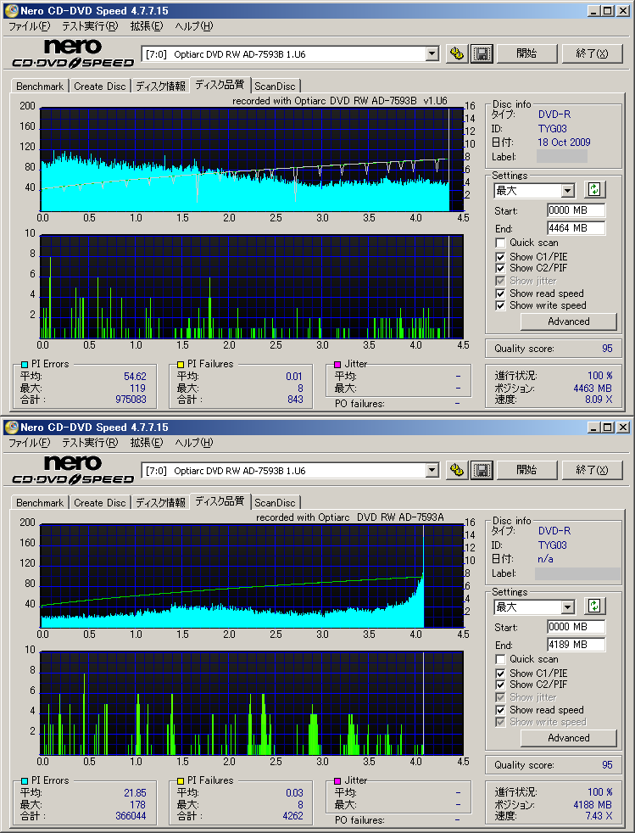
Task: Toggle Quick scan checkbox in bottom window
Action: 500,659
